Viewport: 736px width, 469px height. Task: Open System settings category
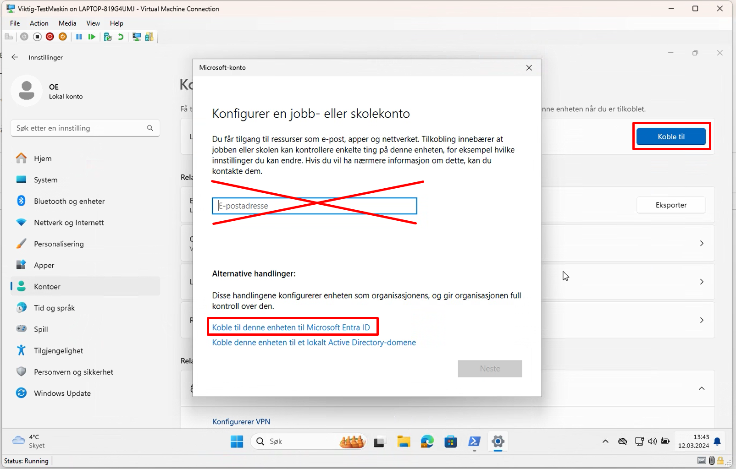(85, 180)
